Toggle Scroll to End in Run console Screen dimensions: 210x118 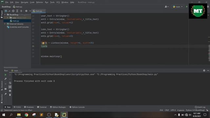coord(10,87)
